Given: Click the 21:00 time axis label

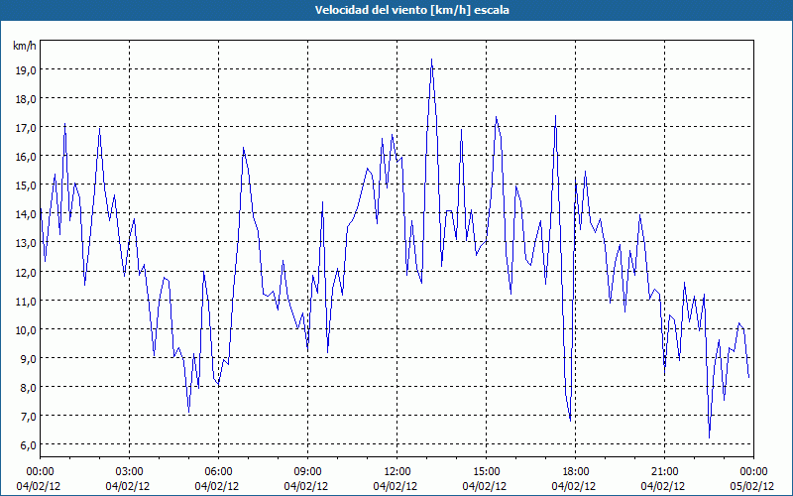Looking at the screenshot, I should pos(664,472).
